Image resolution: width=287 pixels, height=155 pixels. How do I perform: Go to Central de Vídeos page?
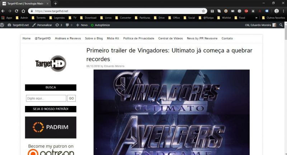(x=170, y=38)
